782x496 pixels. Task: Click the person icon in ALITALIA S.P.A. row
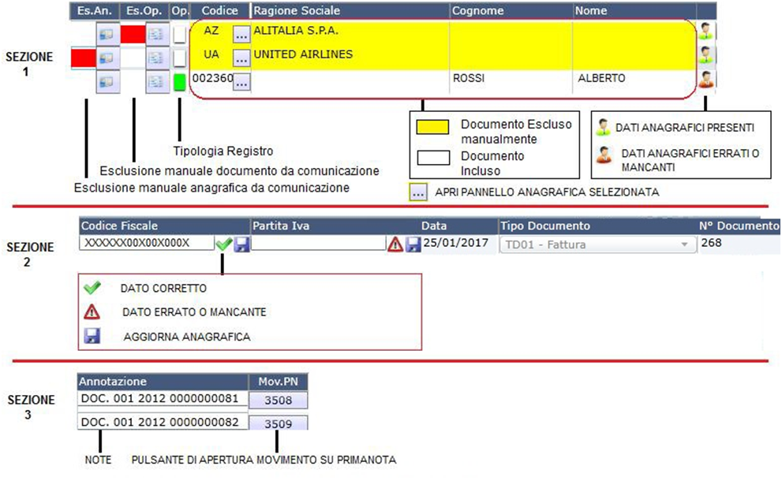pos(705,31)
